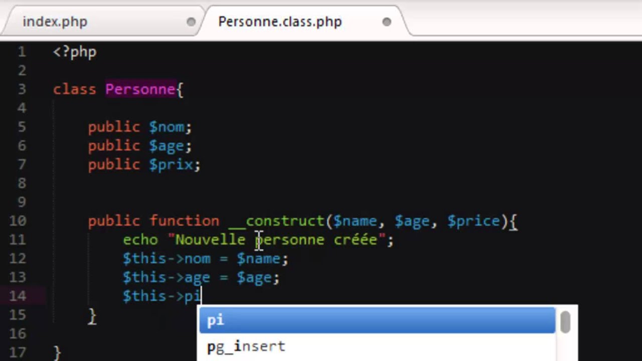Screen dimensions: 642x361
Task: Click the 'public' keyword on line 7
Action: (x=114, y=165)
